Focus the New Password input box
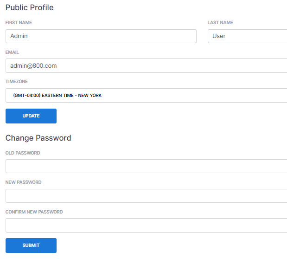The image size is (287, 259). pos(146,196)
